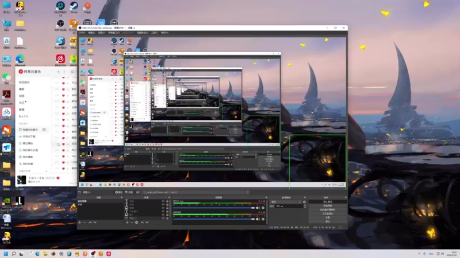The height and width of the screenshot is (258, 460).
Task: Click Start Virtual Camera button in Controls
Action: (x=327, y=209)
